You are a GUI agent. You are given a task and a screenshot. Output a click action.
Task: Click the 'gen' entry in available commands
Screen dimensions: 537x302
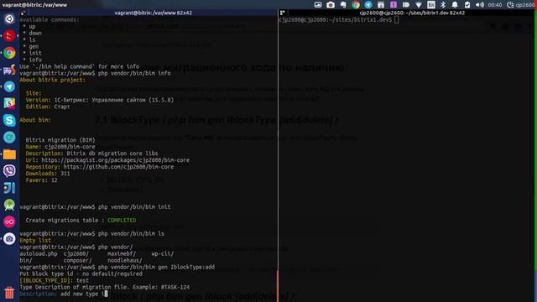click(x=34, y=46)
